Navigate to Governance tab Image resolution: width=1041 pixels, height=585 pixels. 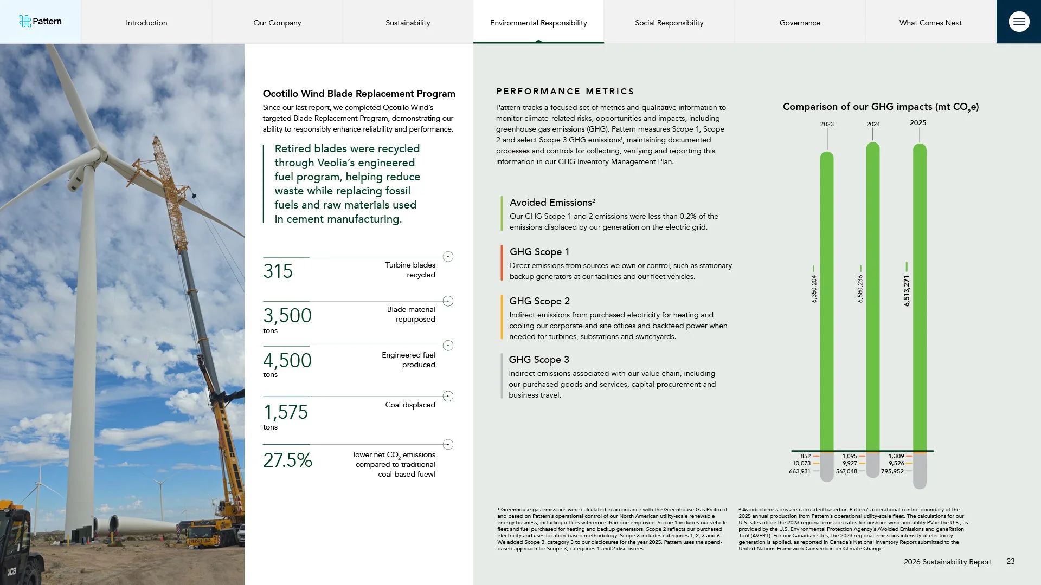(800, 23)
